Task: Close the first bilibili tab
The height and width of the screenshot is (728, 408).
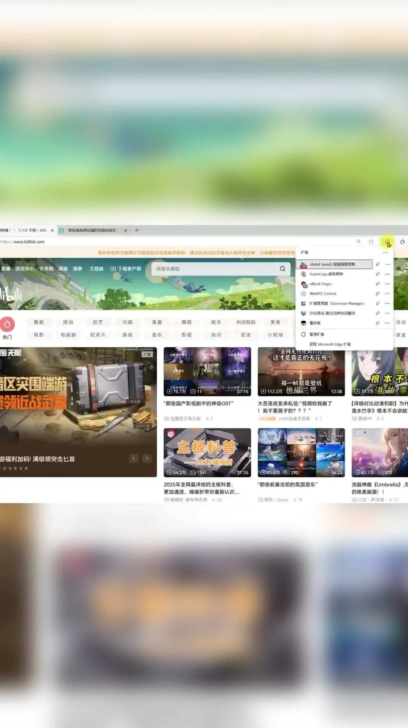Action: pos(52,230)
